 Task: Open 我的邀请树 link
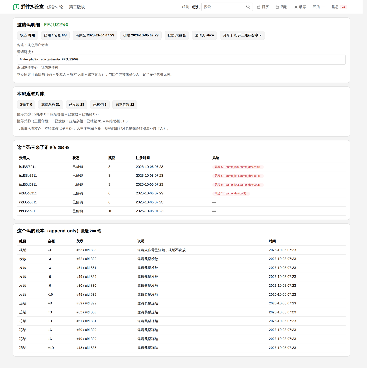point(50,68)
